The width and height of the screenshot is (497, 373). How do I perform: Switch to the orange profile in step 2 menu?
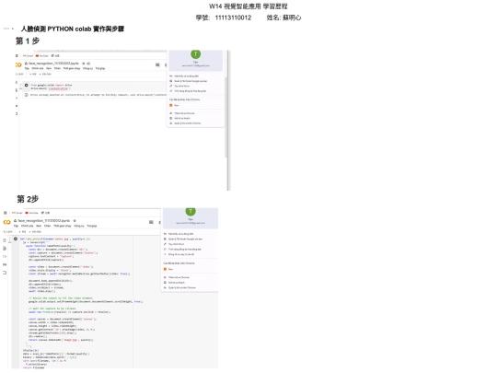(168, 269)
